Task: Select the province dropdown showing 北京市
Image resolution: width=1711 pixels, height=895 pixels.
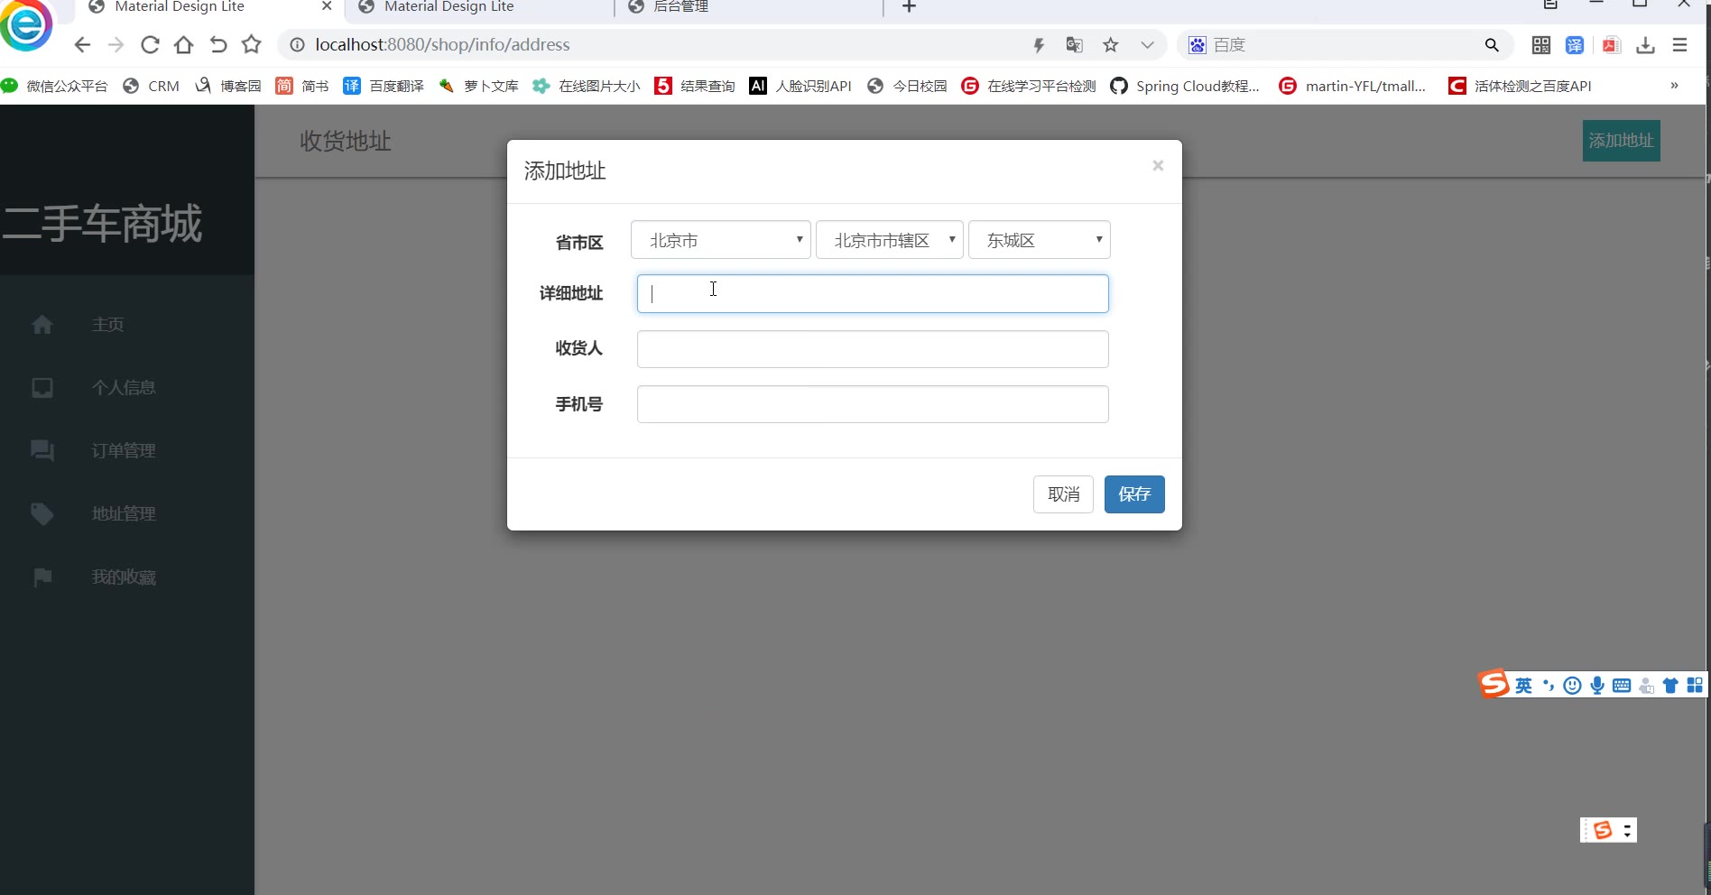Action: (x=721, y=240)
